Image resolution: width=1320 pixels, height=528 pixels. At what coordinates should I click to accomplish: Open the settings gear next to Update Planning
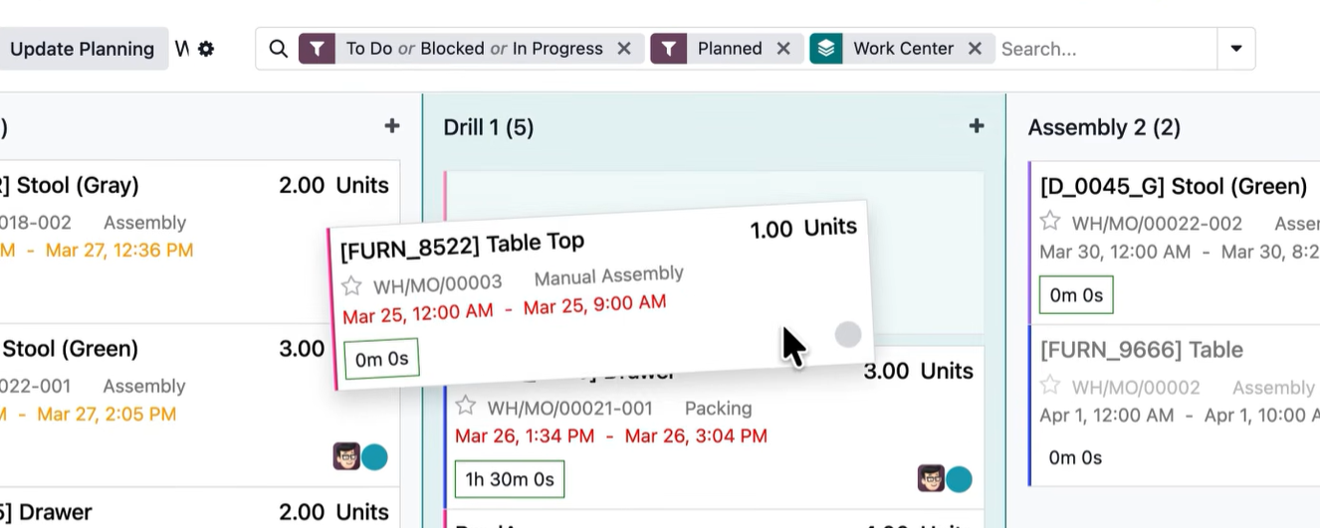click(206, 49)
